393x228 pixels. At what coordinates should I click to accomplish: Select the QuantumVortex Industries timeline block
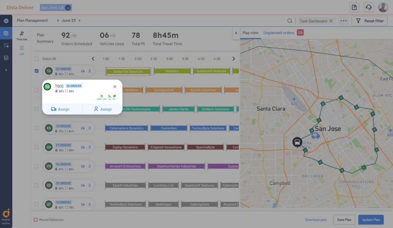point(177,166)
